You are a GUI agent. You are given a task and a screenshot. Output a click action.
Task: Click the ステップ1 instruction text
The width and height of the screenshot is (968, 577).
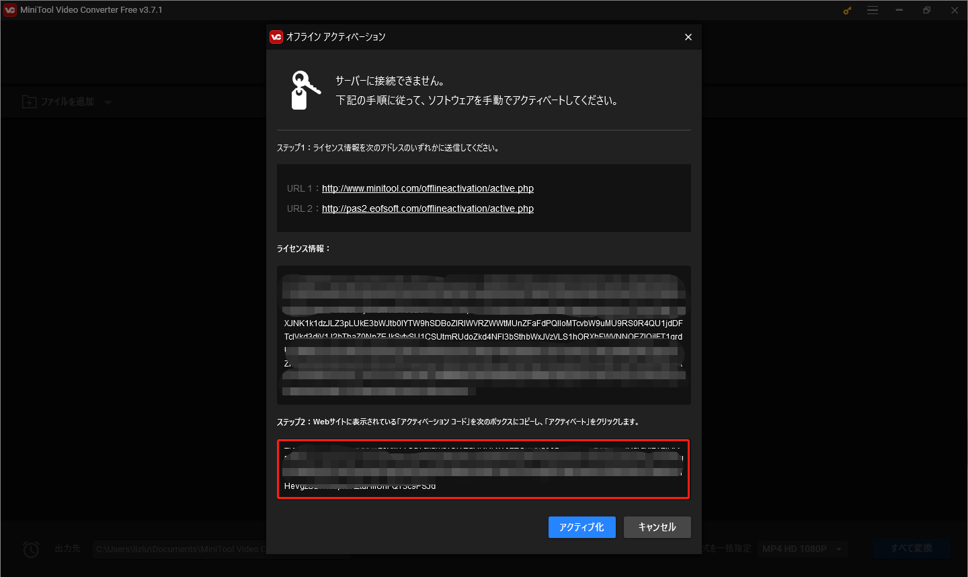389,148
